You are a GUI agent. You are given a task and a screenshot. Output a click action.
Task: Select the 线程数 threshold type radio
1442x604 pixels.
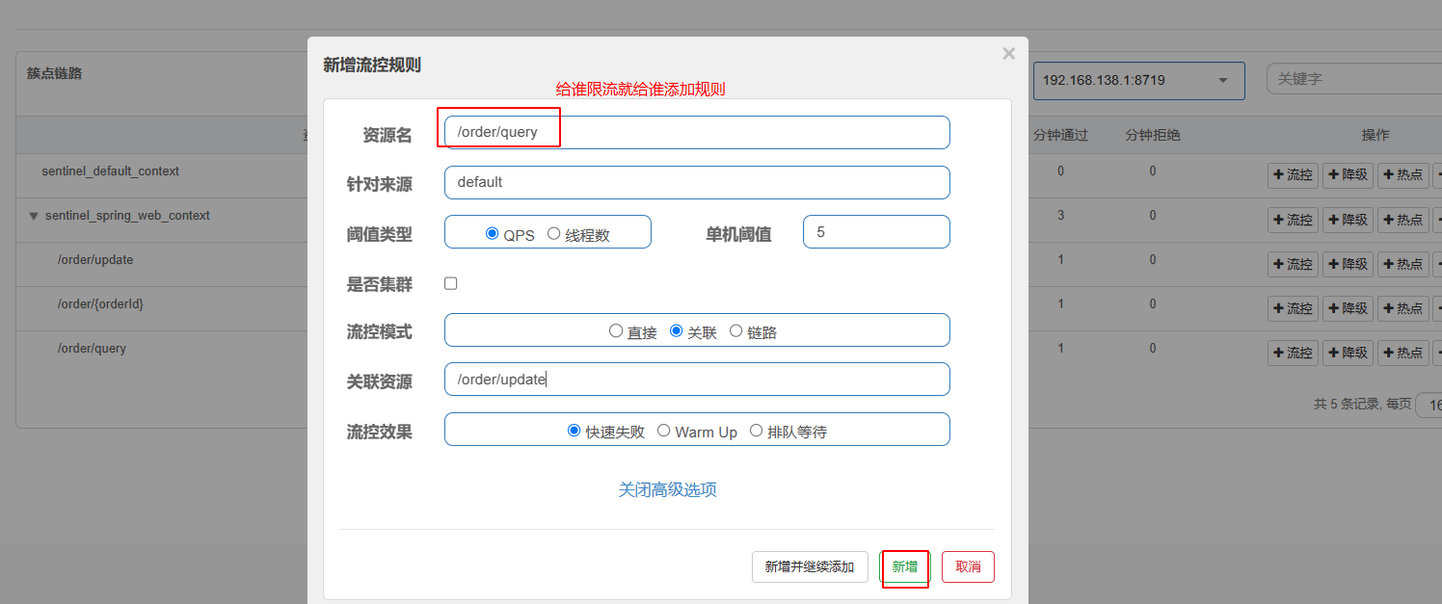554,233
